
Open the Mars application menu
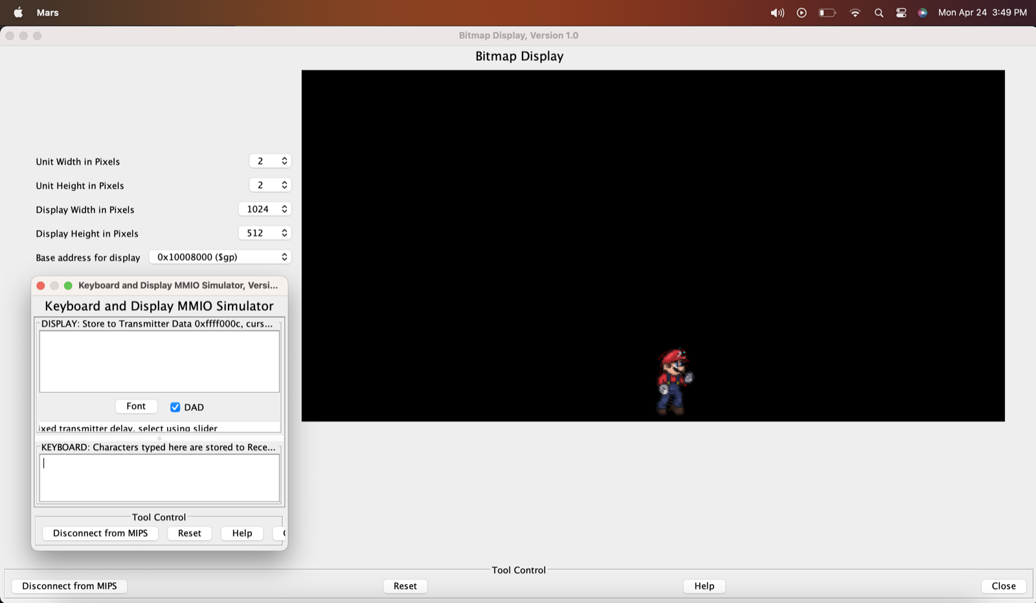(x=48, y=12)
